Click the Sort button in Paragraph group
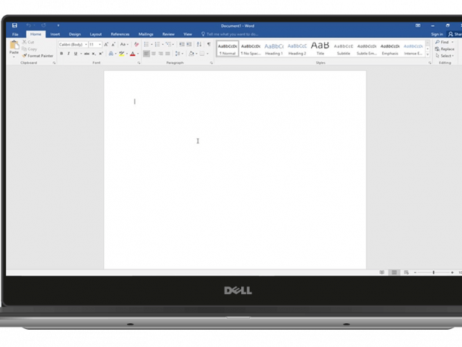The height and width of the screenshot is (347, 462). pos(199,44)
